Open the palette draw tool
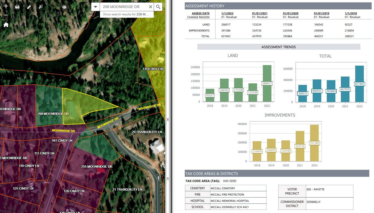The width and height of the screenshot is (374, 213). (64, 7)
